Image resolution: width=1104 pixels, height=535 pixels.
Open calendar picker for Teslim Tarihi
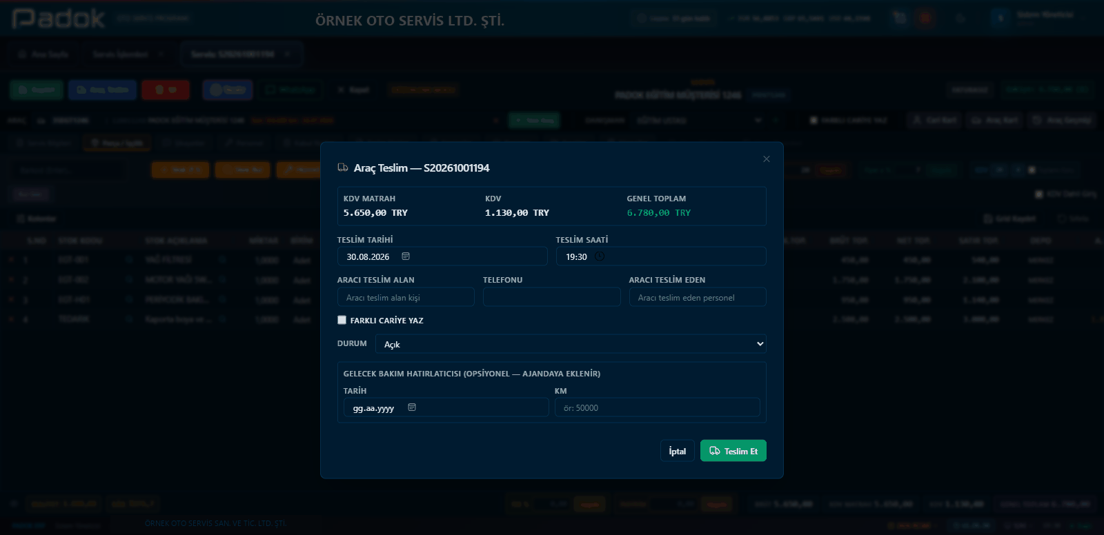tap(406, 256)
